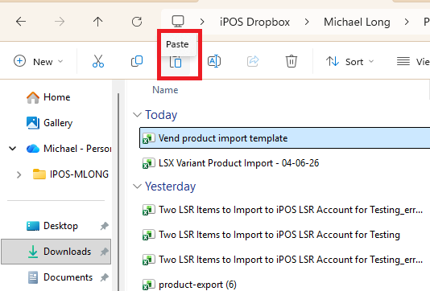The image size is (430, 291).
Task: Click Excel icon beside Vend product import template
Action: point(149,138)
